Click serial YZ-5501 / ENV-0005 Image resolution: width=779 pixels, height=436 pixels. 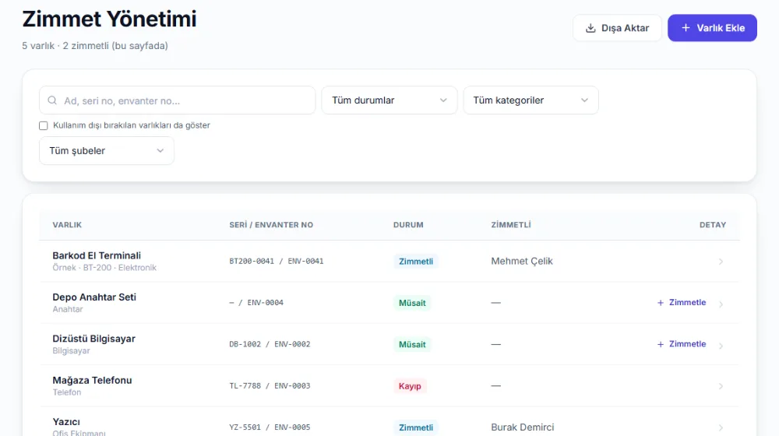[270, 427]
